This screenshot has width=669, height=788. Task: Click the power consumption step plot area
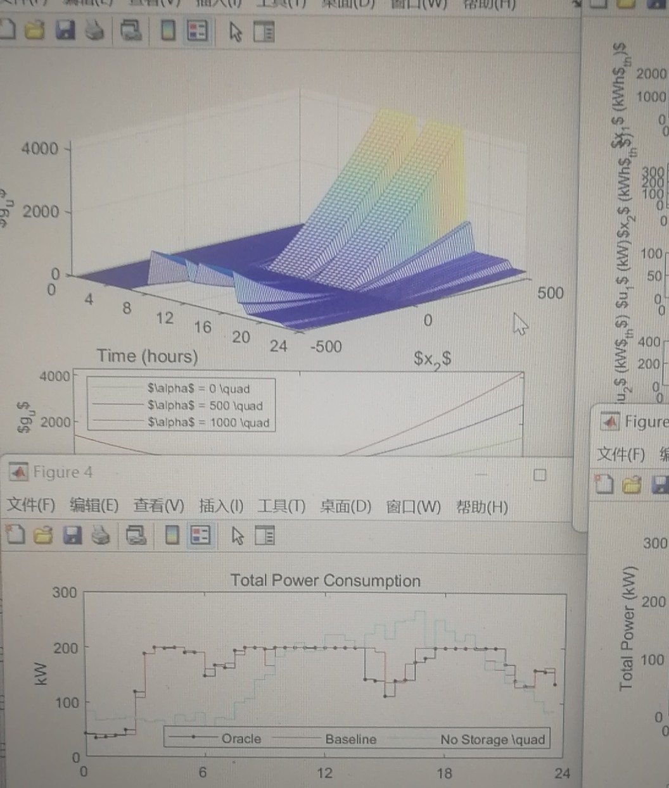tap(324, 675)
